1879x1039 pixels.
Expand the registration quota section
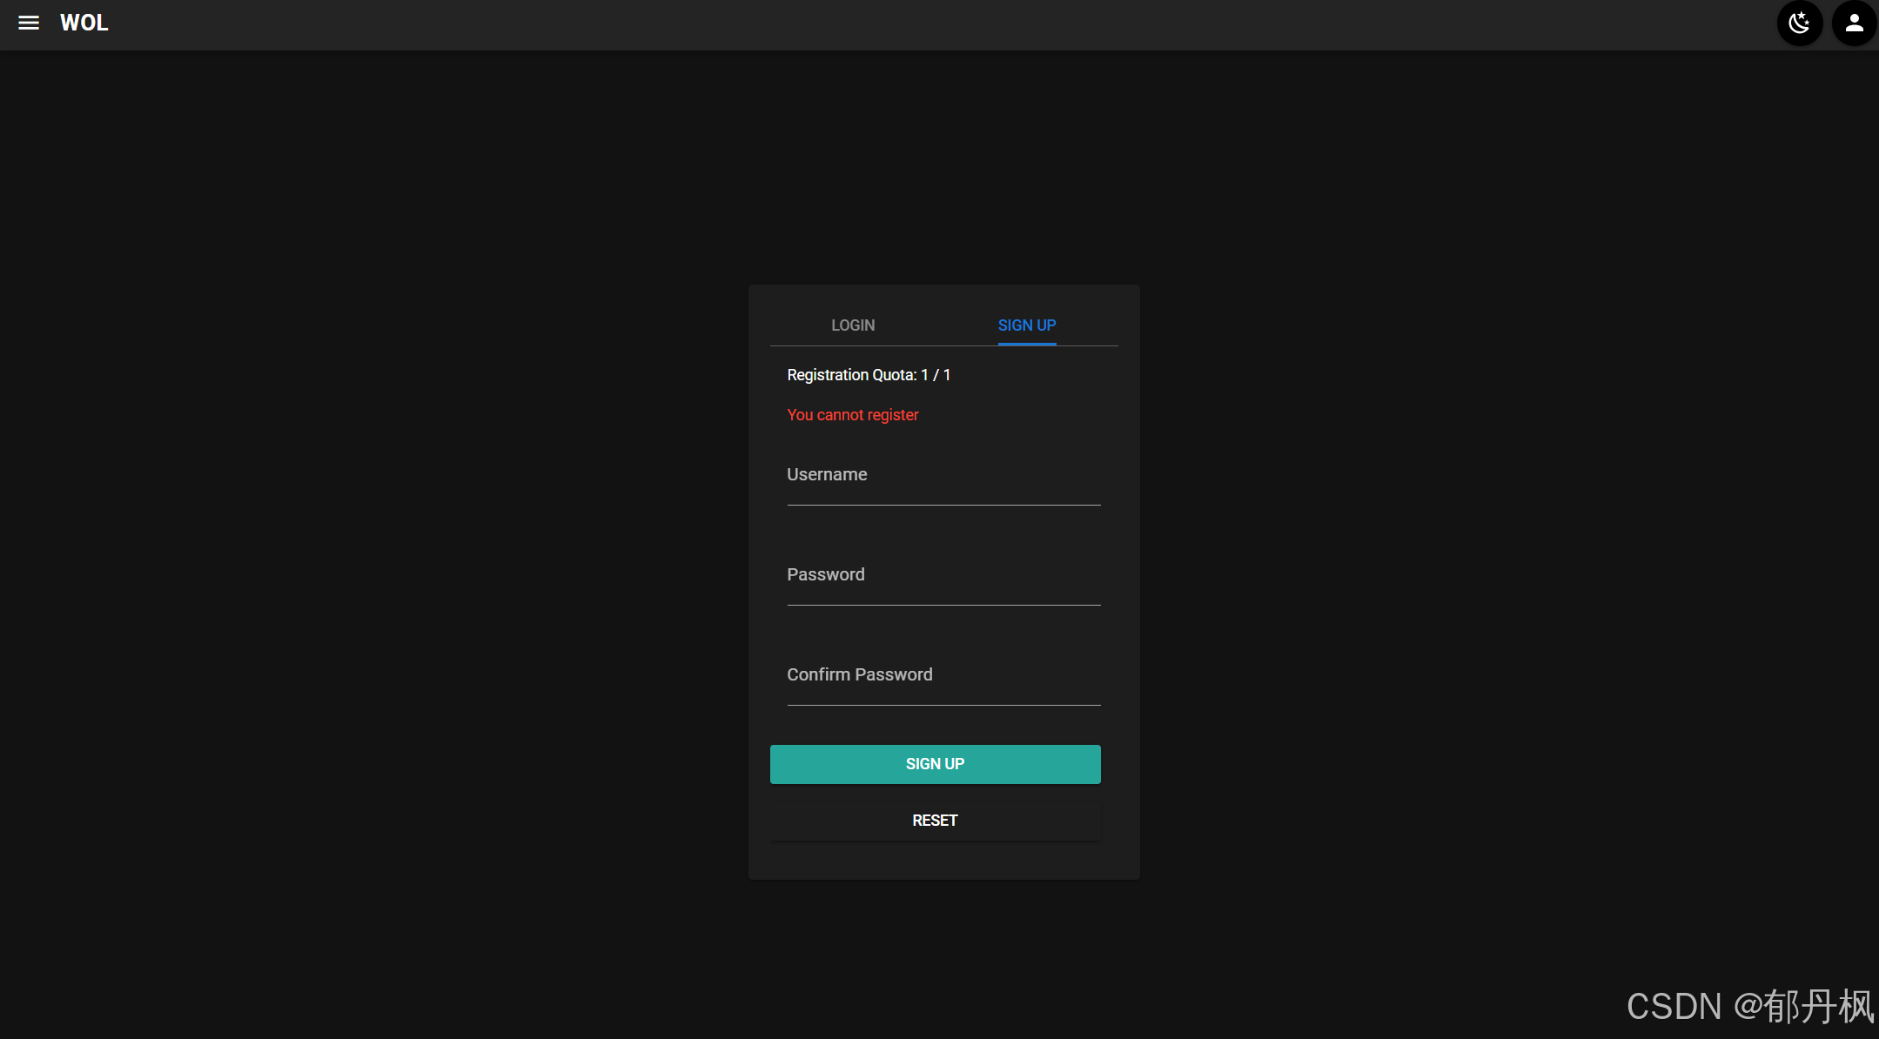coord(869,373)
